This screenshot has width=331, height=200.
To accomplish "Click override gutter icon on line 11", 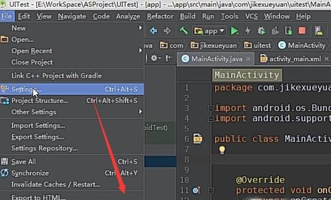I will (x=196, y=190).
